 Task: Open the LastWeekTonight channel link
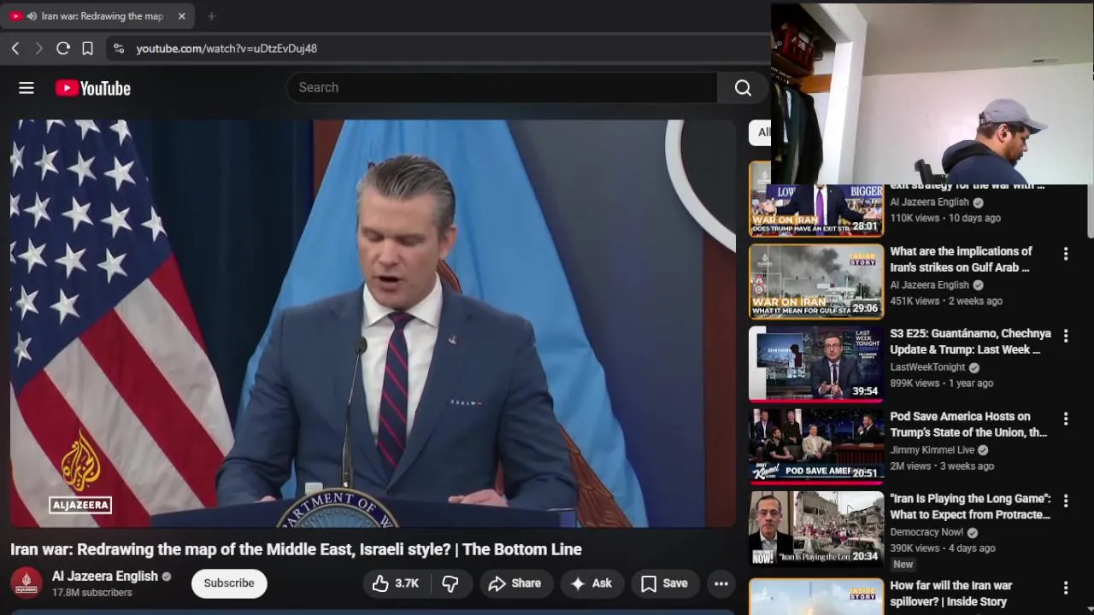point(927,367)
